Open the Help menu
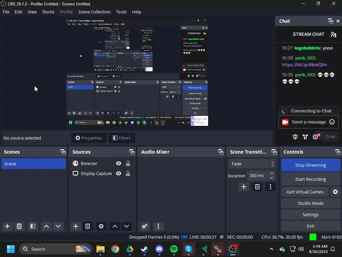 tap(137, 12)
